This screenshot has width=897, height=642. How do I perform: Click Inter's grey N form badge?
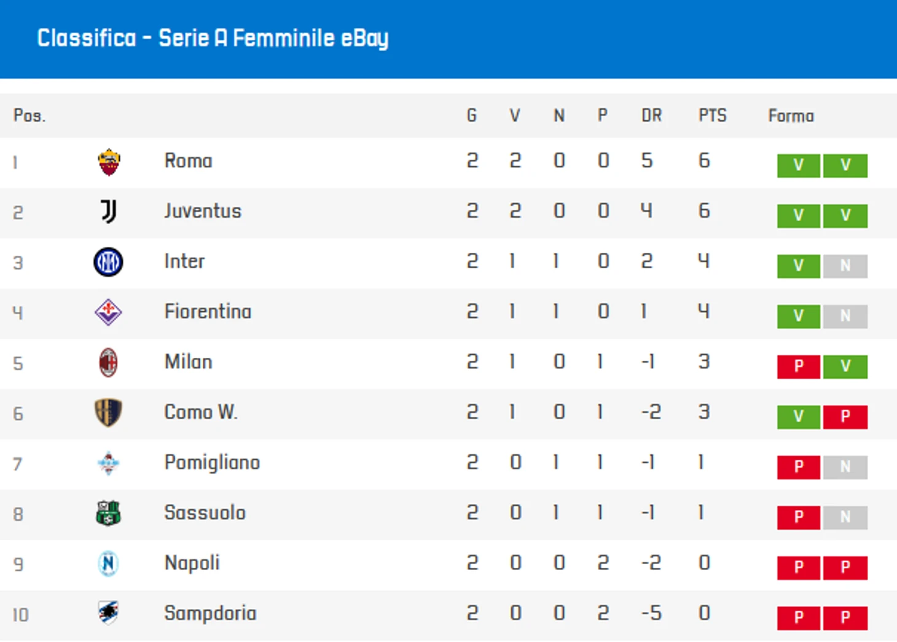pos(845,266)
